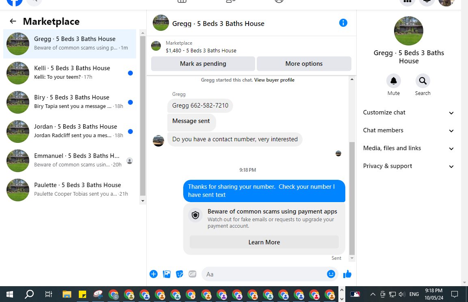Click Mark as pending button

(x=203, y=64)
